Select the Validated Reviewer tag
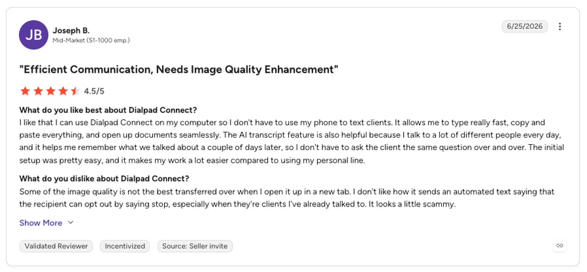Screen dimensions: 587x272 [x=56, y=246]
